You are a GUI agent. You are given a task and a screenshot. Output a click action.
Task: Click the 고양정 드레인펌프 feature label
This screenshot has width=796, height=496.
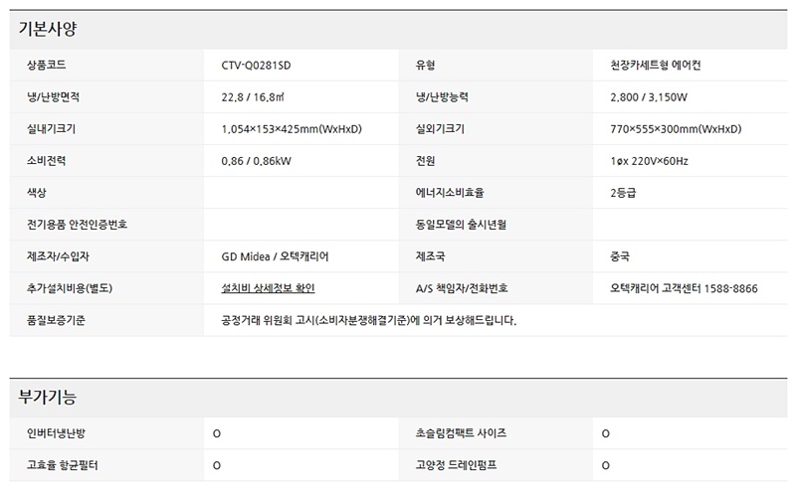pos(456,465)
